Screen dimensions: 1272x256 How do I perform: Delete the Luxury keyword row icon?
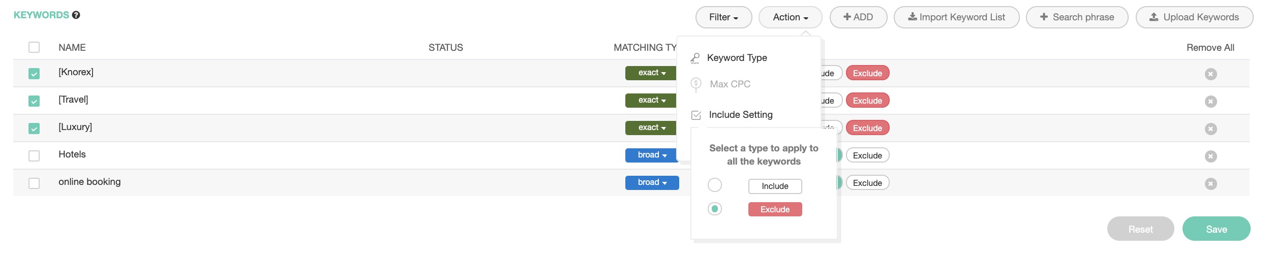pyautogui.click(x=1210, y=129)
